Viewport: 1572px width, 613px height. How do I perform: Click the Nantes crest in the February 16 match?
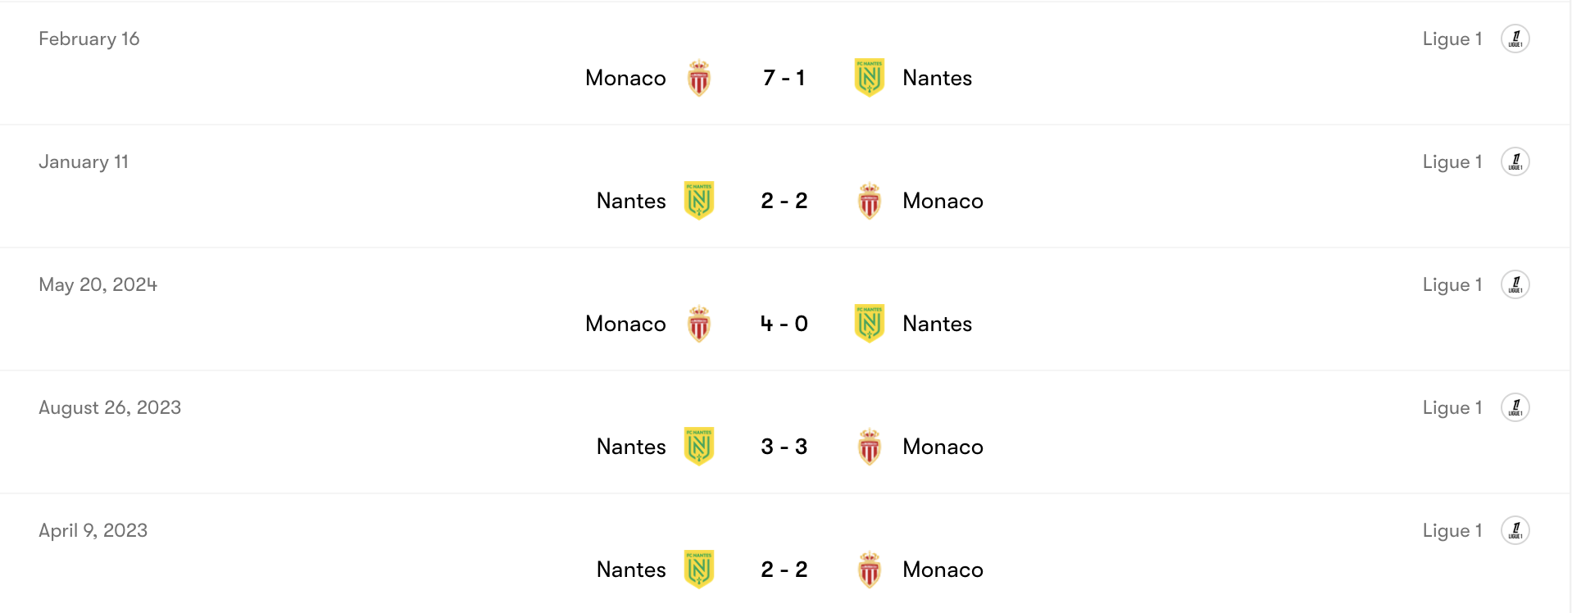coord(869,78)
